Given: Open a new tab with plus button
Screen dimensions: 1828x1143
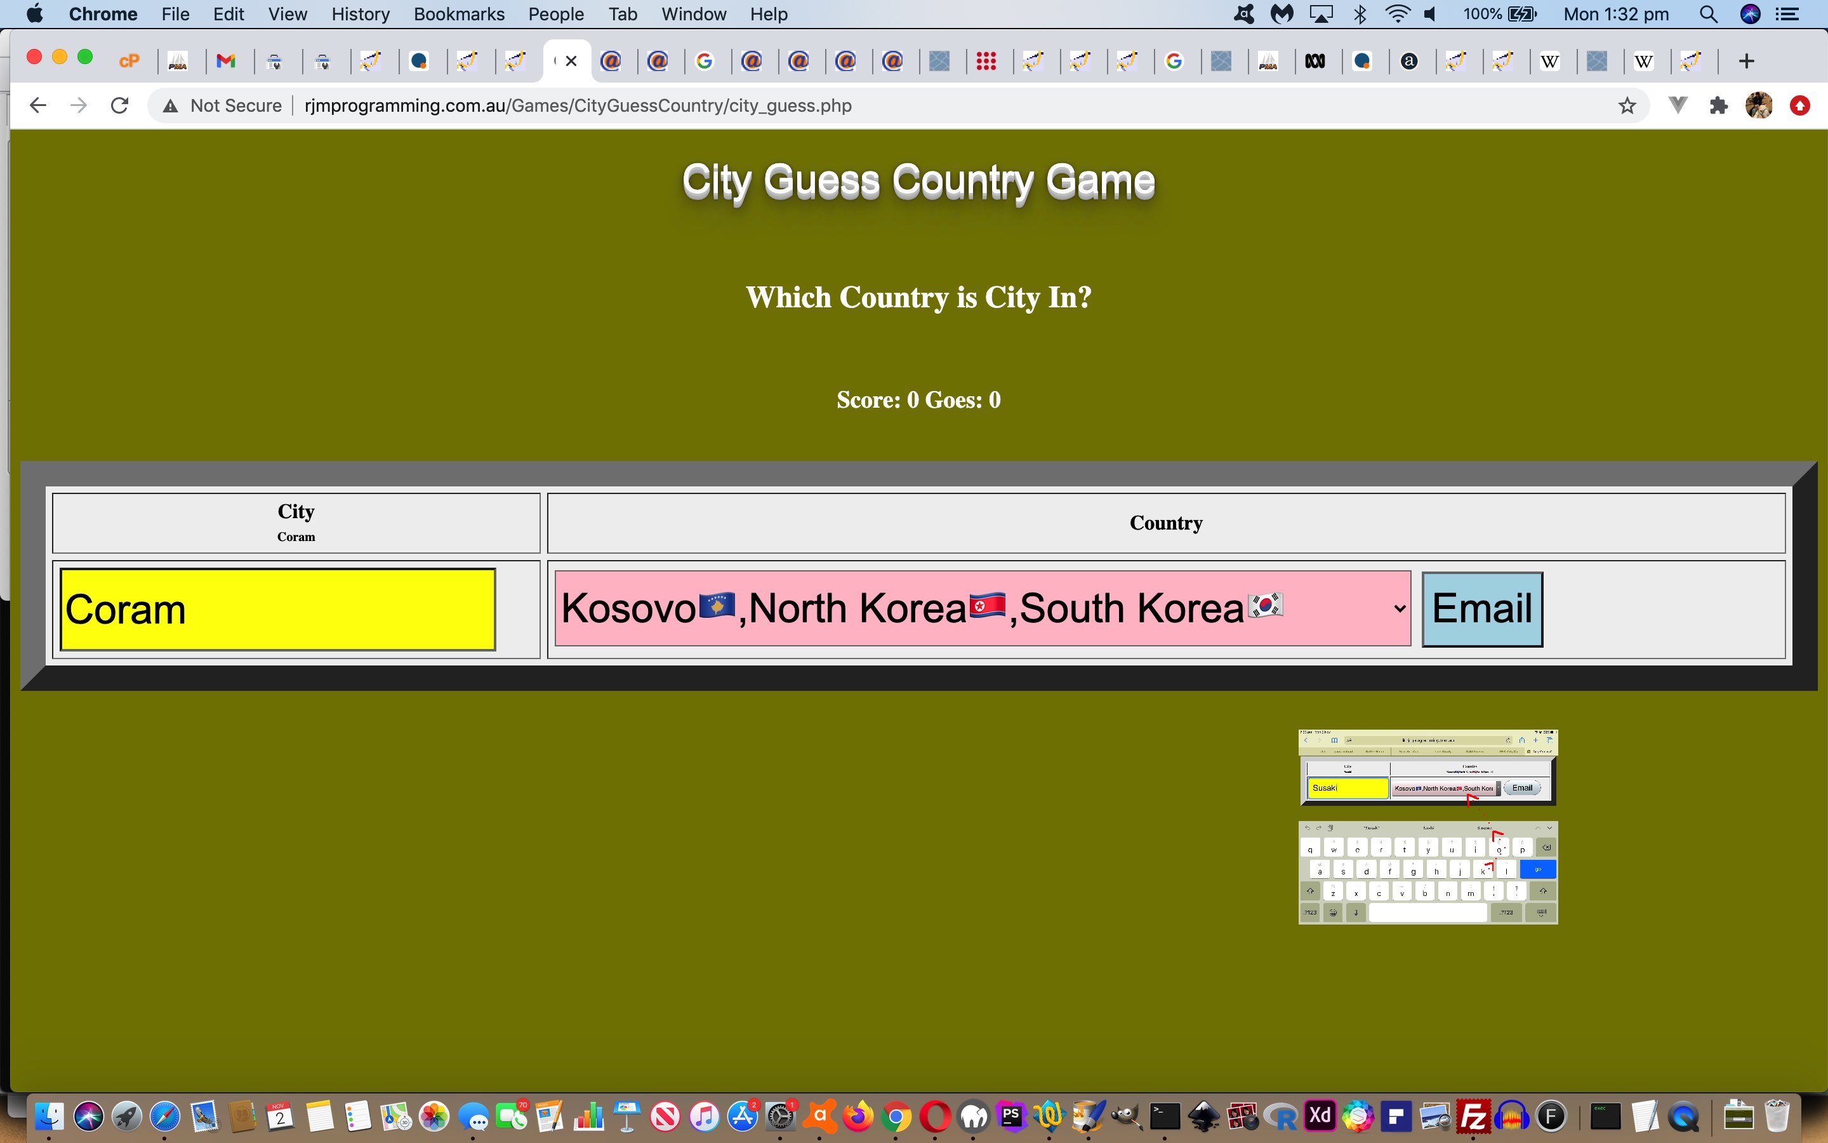Looking at the screenshot, I should click(1746, 61).
